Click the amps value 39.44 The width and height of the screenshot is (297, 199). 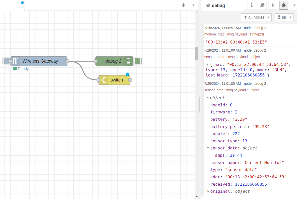pos(236,155)
